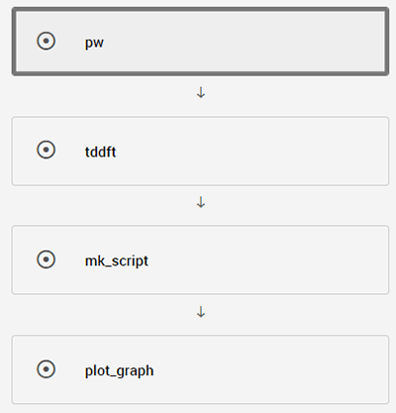Click the inner dot of tddft's icon
396x413 pixels.
click(x=46, y=150)
